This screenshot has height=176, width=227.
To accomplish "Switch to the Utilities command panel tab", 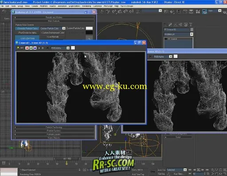I will coord(191,25).
